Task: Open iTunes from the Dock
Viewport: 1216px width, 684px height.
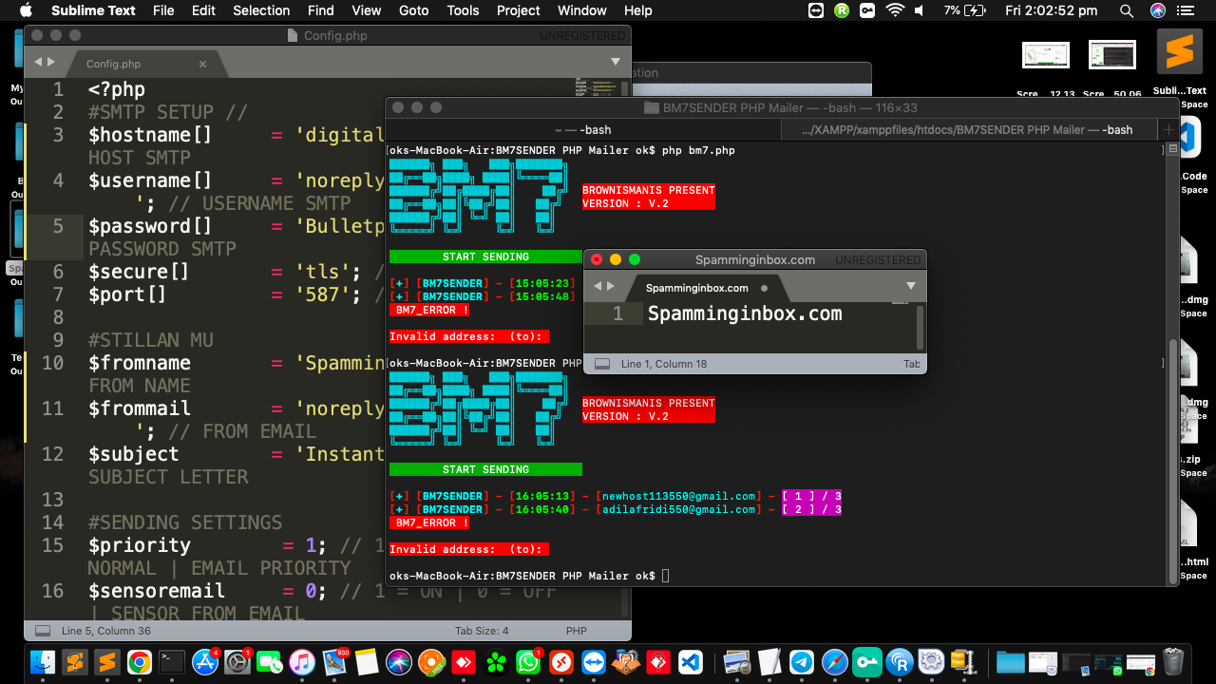Action: [302, 661]
